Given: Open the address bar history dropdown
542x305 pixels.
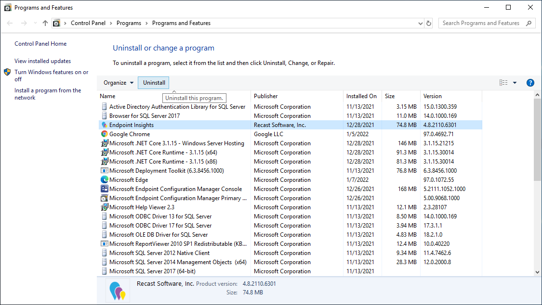Looking at the screenshot, I should pos(420,23).
